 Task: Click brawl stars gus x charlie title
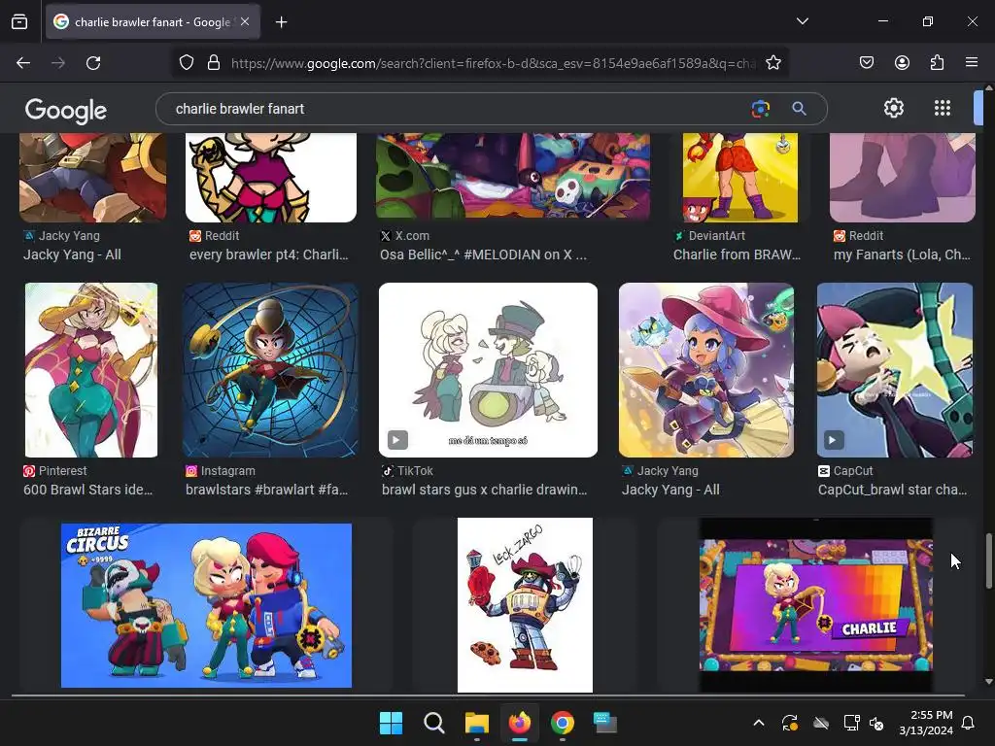484,490
